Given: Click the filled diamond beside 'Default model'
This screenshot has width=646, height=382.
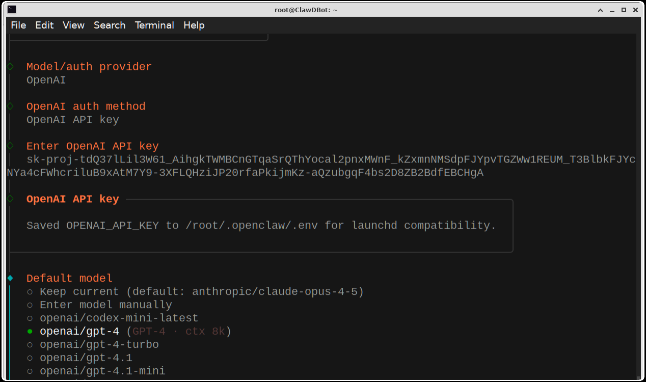Looking at the screenshot, I should click(10, 278).
